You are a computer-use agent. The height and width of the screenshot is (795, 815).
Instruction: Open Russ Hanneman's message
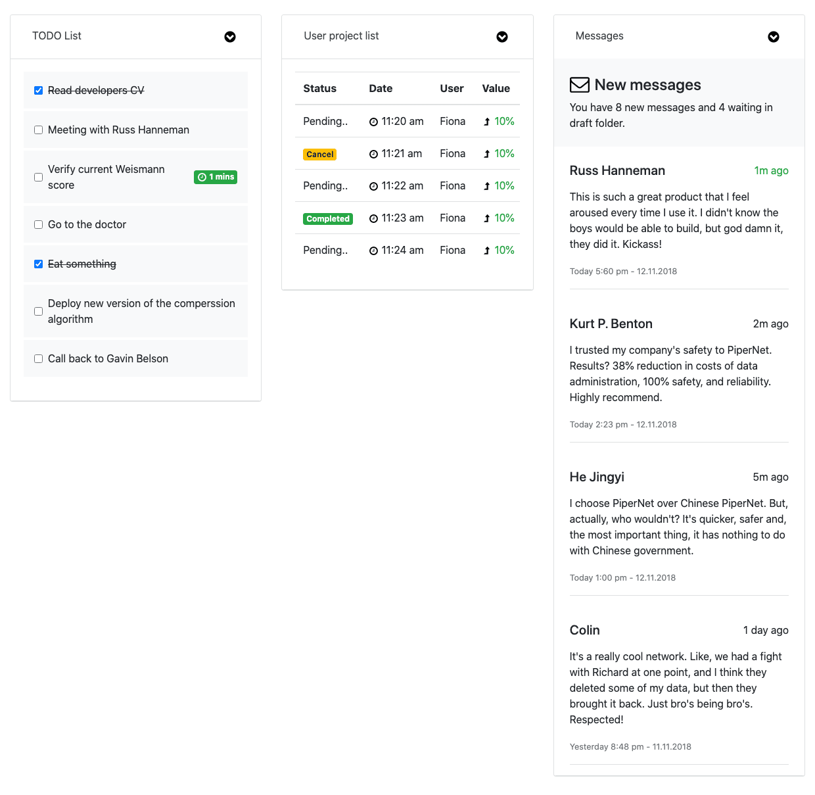(617, 170)
